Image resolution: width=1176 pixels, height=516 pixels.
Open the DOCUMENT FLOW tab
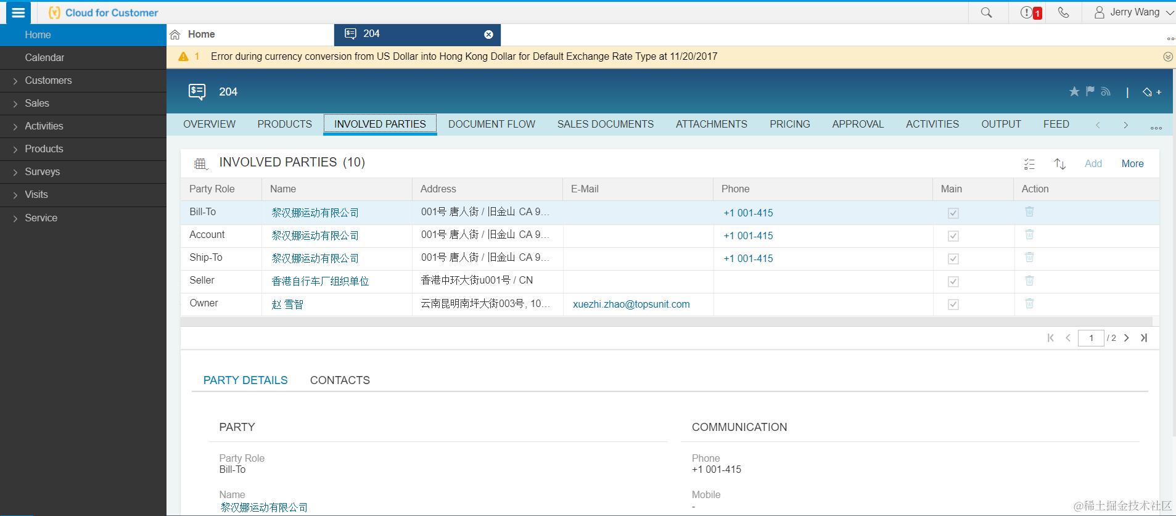(x=491, y=124)
